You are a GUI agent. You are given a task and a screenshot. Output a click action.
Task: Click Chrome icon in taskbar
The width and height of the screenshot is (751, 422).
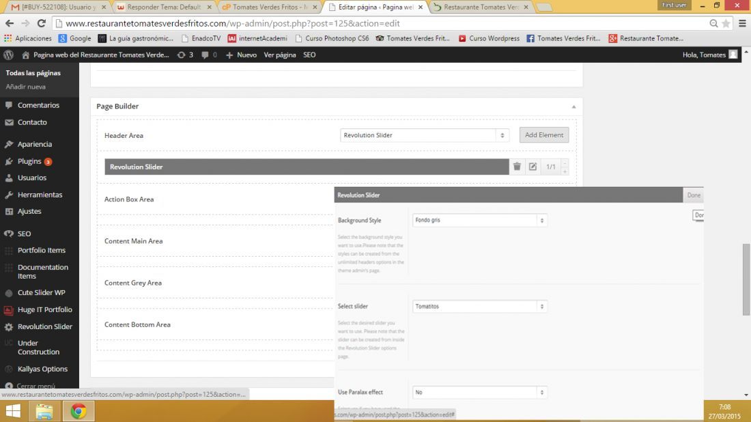(79, 411)
